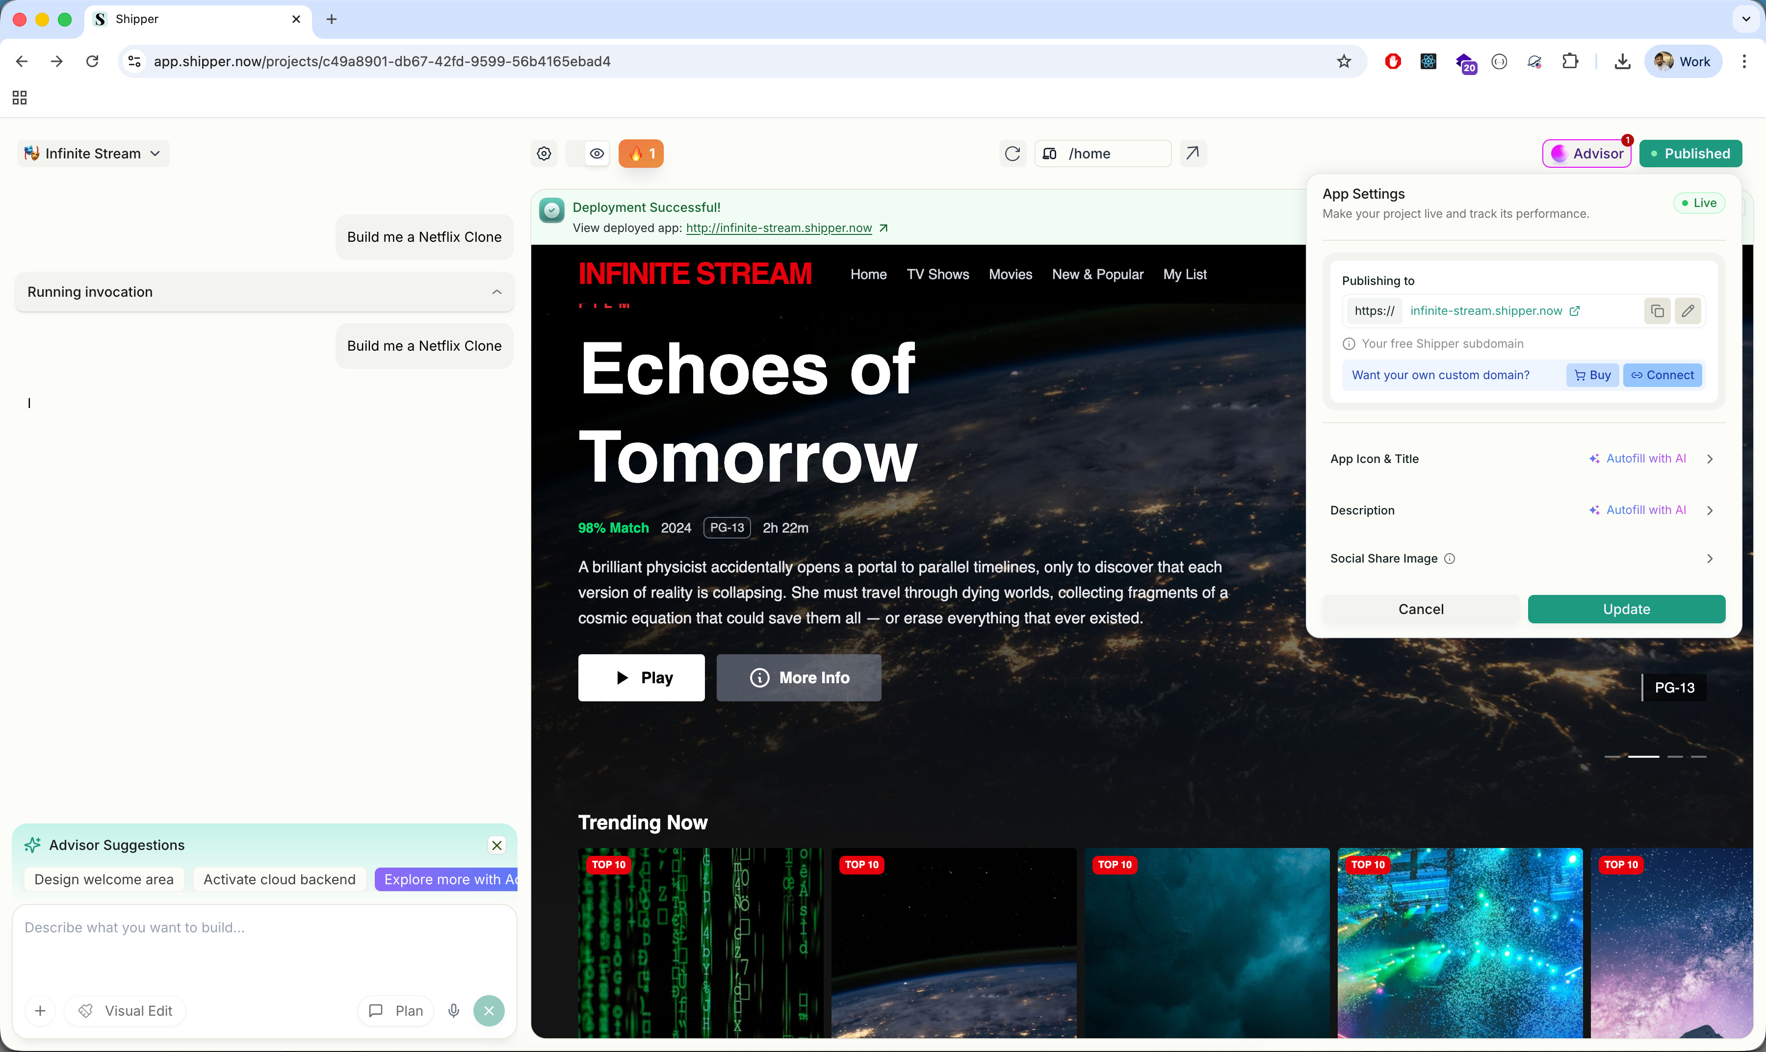Open Infinite Stream project dropdown
The height and width of the screenshot is (1052, 1766).
(93, 154)
